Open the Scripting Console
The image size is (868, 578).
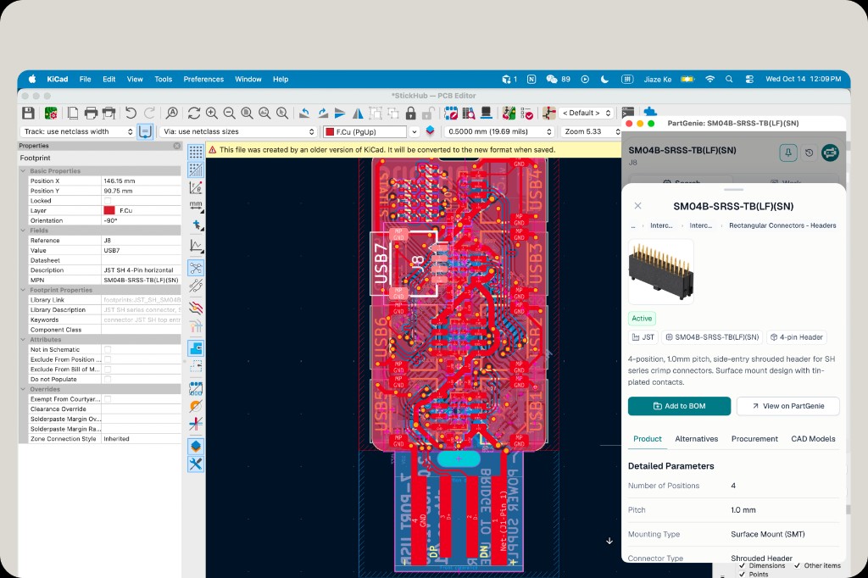coord(627,113)
